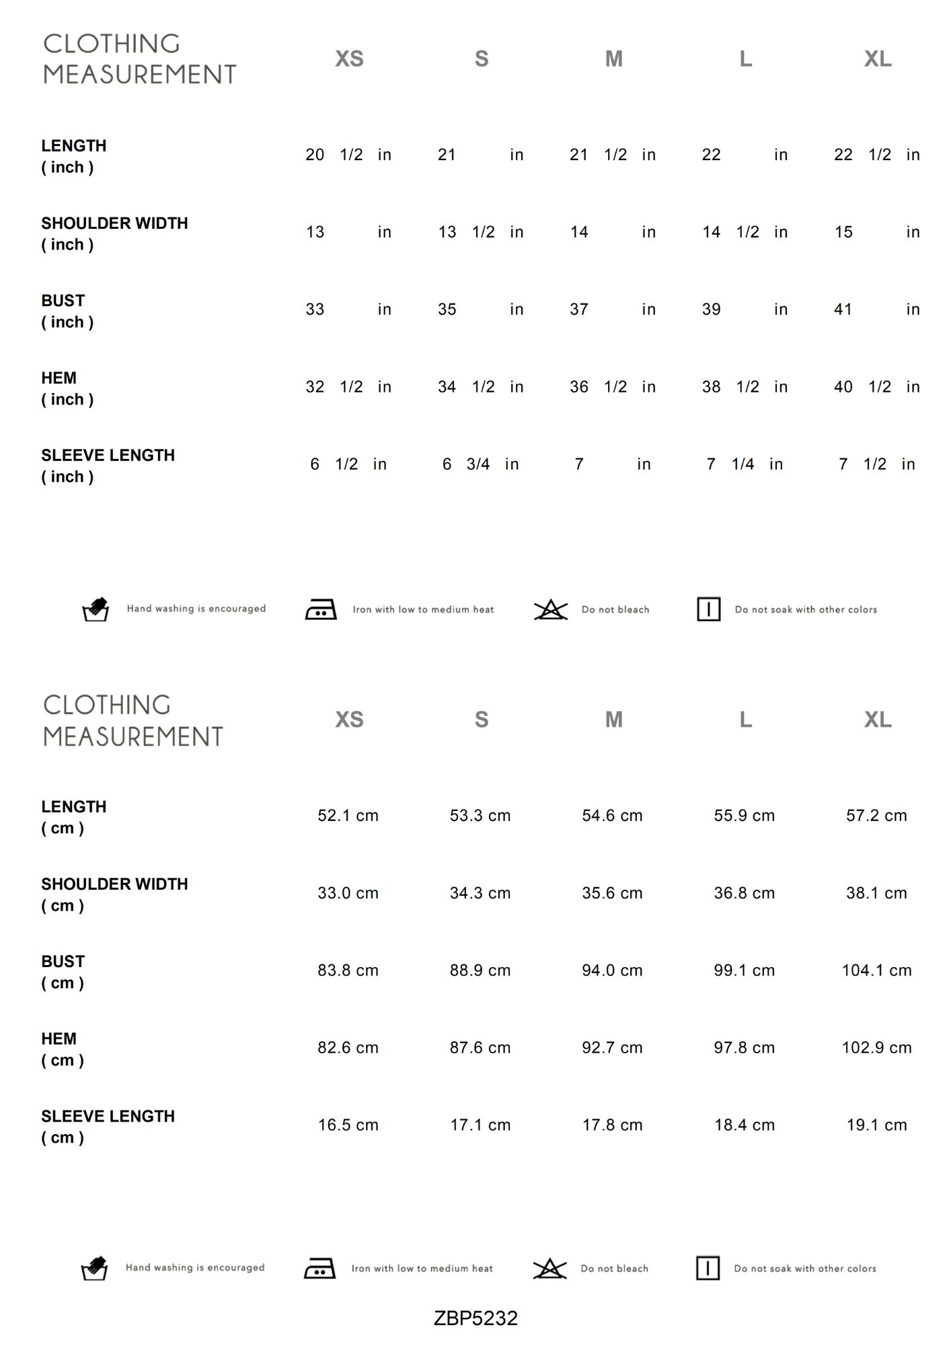Click the do not soak icon below the cm chart
This screenshot has width=951, height=1346.
click(x=708, y=1269)
